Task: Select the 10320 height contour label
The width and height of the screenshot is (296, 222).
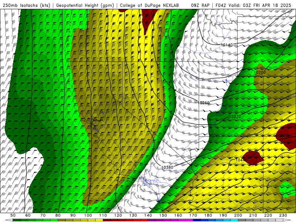Action: [235, 117]
